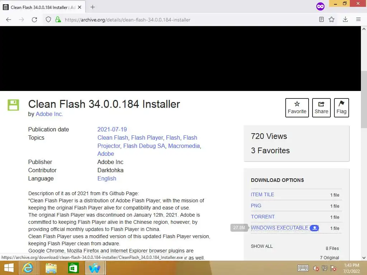Image resolution: width=367 pixels, height=275 pixels.
Task: Open the Windows Store taskbar icon
Action: coord(73,268)
